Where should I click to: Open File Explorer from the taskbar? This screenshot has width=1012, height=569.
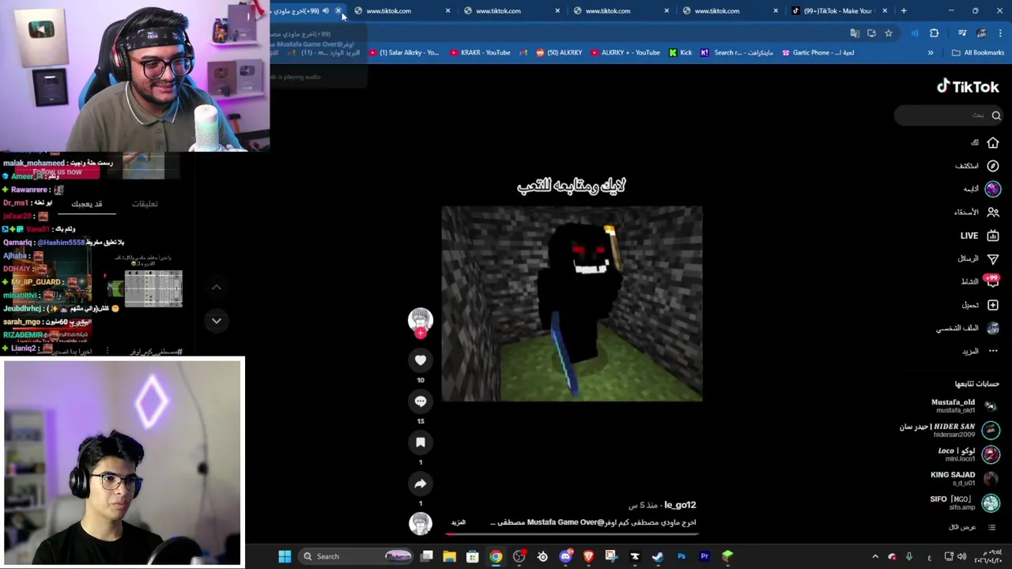(449, 556)
